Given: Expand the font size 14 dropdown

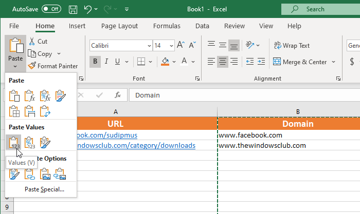Looking at the screenshot, I should [171, 46].
